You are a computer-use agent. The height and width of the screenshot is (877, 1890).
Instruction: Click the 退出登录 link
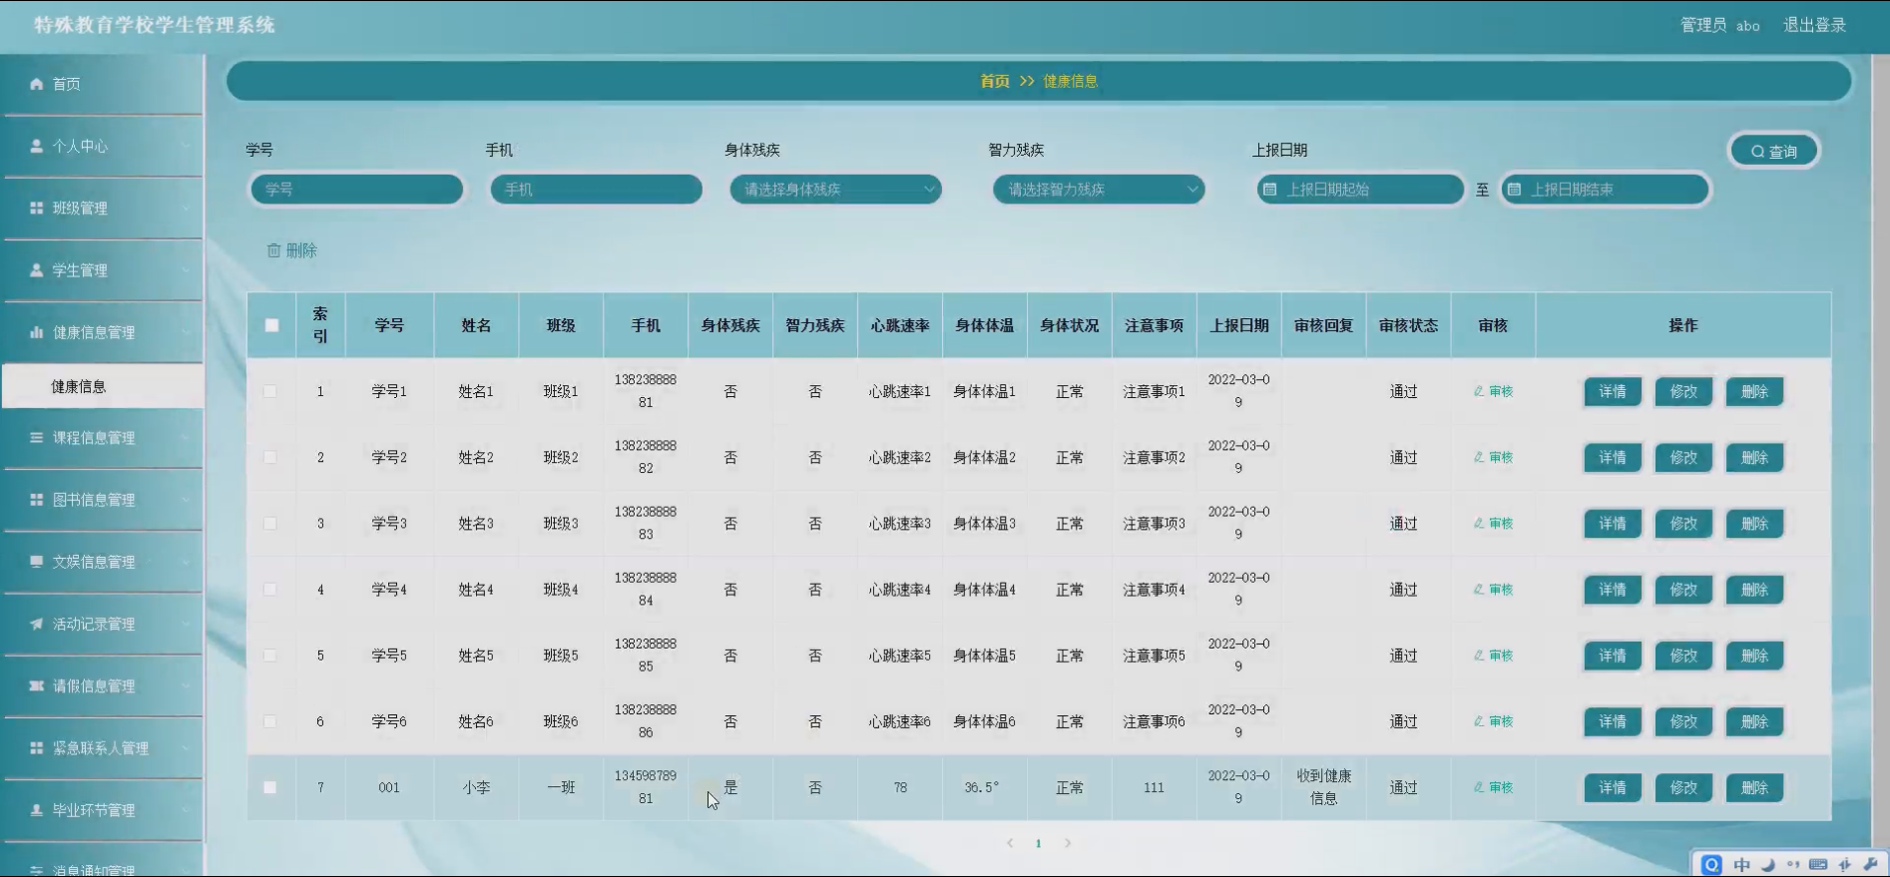pyautogui.click(x=1814, y=25)
